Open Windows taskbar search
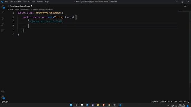191x107 pixels. point(76,105)
